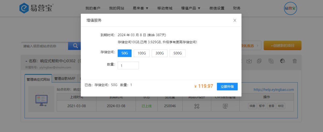Delete project using trash icon
Screen dimensions: 323x132
[295, 61]
